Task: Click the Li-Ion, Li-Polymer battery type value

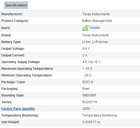Action: point(95,42)
